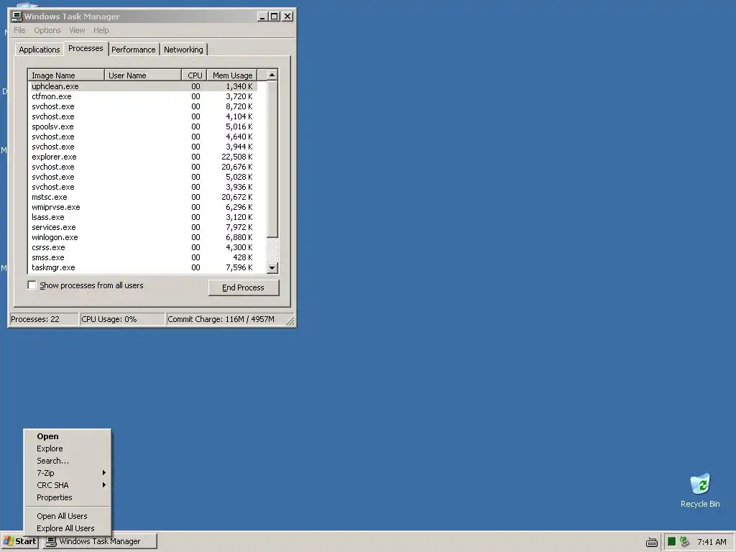This screenshot has width=736, height=552.
Task: Choose Open in the context menu
Action: pos(68,436)
